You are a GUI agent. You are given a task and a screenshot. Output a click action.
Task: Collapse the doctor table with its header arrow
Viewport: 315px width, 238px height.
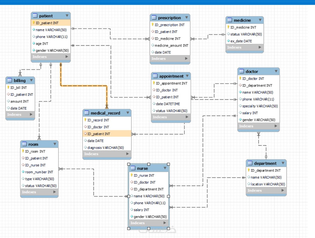click(x=276, y=71)
